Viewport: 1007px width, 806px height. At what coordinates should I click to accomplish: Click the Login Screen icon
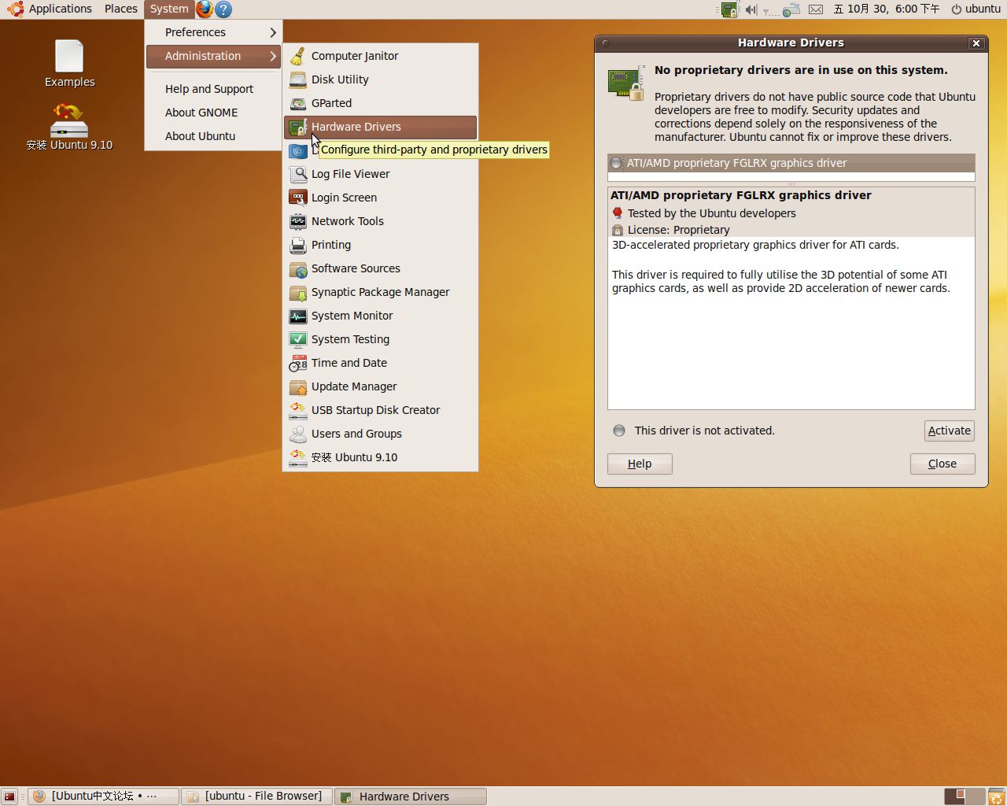[298, 198]
